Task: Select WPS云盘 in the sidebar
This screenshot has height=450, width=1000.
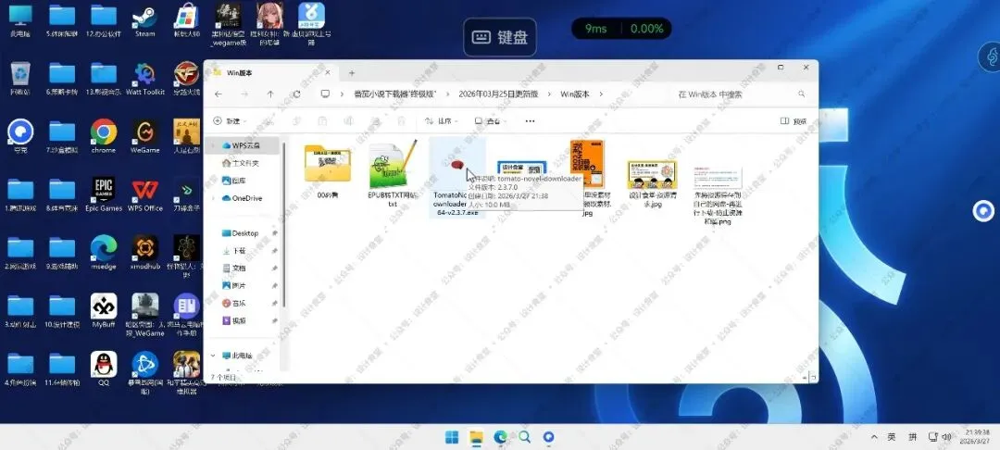Action: pos(244,145)
